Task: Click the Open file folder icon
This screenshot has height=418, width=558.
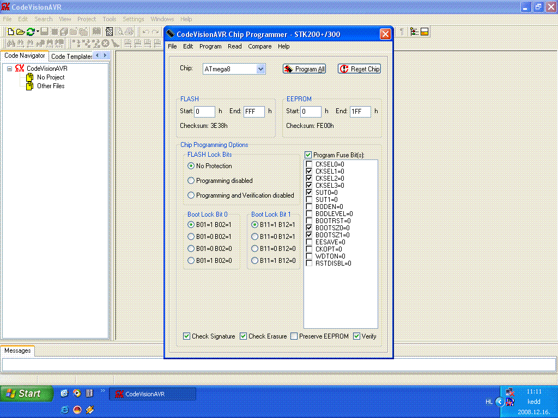Action: point(20,32)
